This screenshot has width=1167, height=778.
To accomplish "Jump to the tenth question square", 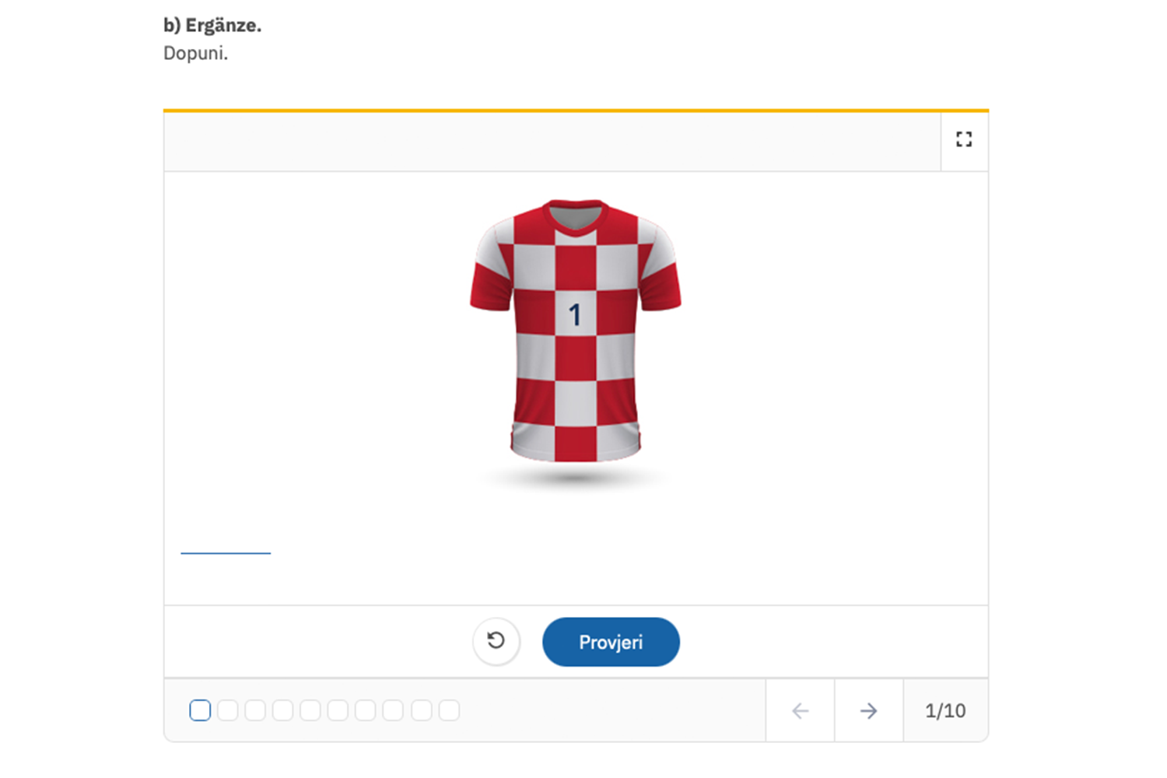I will [x=449, y=710].
